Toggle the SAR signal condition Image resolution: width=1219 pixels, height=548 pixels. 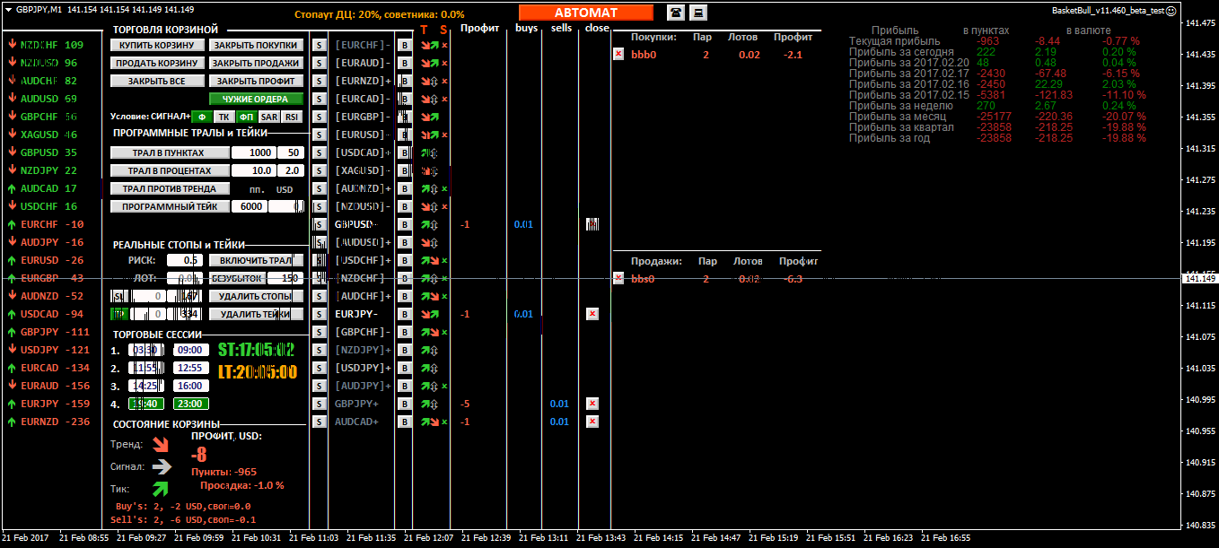pyautogui.click(x=268, y=117)
